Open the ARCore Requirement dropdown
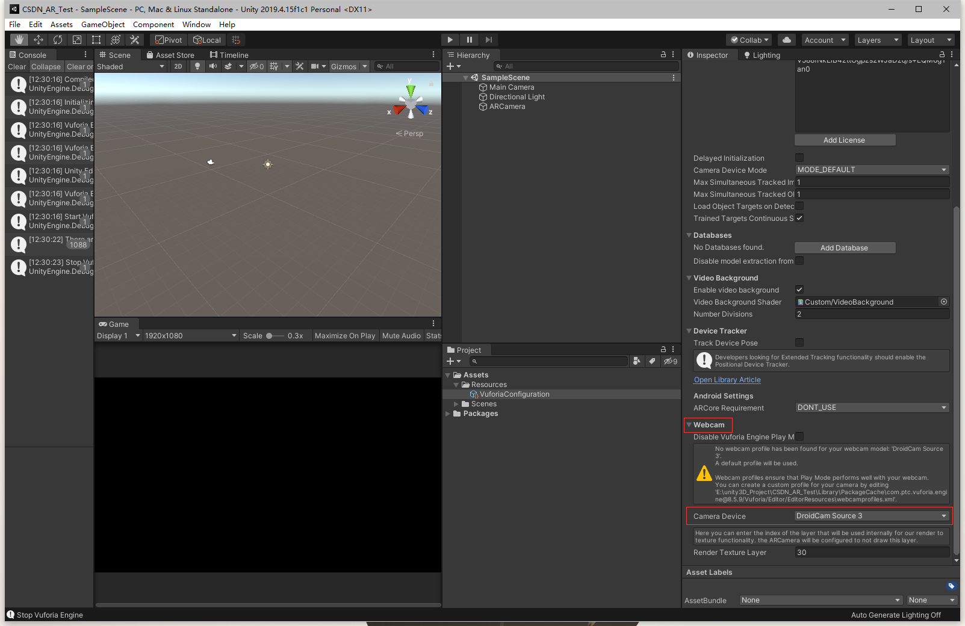The width and height of the screenshot is (965, 626). (871, 407)
